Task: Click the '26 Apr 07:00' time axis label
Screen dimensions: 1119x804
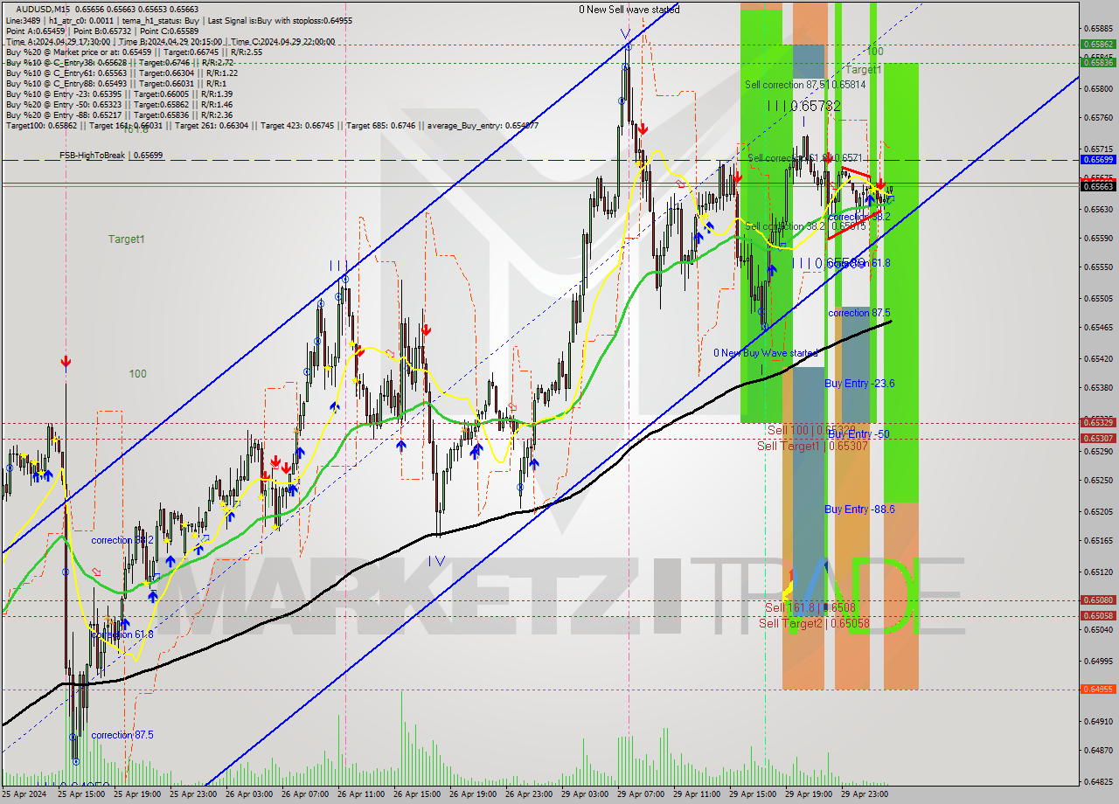Action: 305,794
